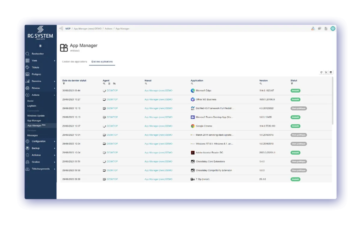Click Installé badge for Microsoft Edge
The width and height of the screenshot is (361, 226).
pyautogui.click(x=295, y=90)
